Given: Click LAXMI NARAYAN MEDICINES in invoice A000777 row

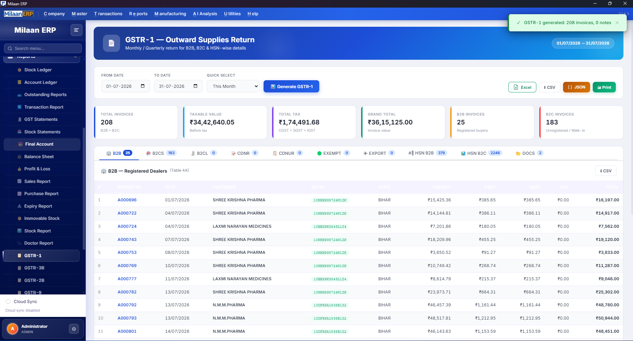Looking at the screenshot, I should [x=242, y=279].
